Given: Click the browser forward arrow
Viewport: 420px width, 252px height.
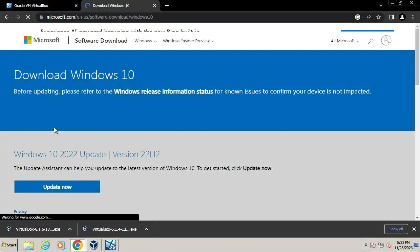Looking at the screenshot, I should [18, 17].
